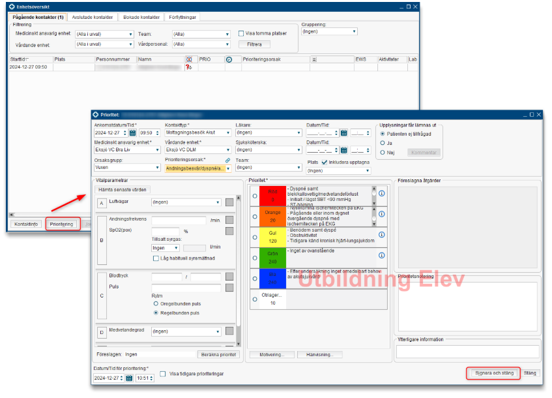This screenshot has height=398, width=552.
Task: Show info for the Gul priority
Action: coord(382,236)
